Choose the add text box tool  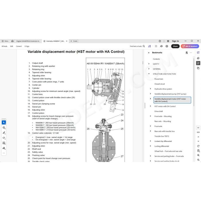[4, 143]
